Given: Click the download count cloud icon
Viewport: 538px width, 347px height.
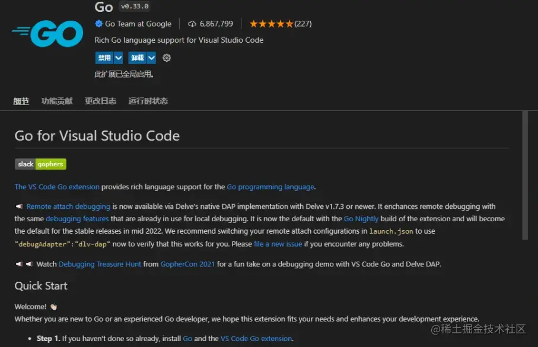Looking at the screenshot, I should [192, 24].
